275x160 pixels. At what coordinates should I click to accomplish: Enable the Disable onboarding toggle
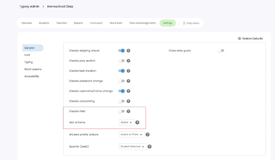click(x=121, y=101)
